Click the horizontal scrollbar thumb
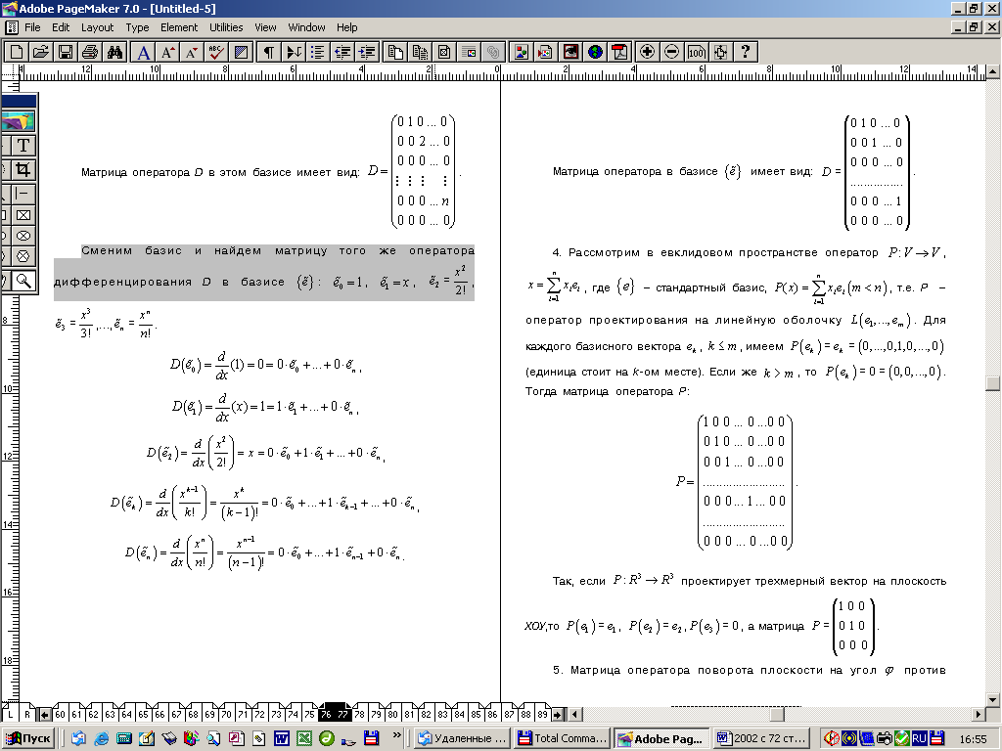This screenshot has width=1002, height=751. [777, 714]
